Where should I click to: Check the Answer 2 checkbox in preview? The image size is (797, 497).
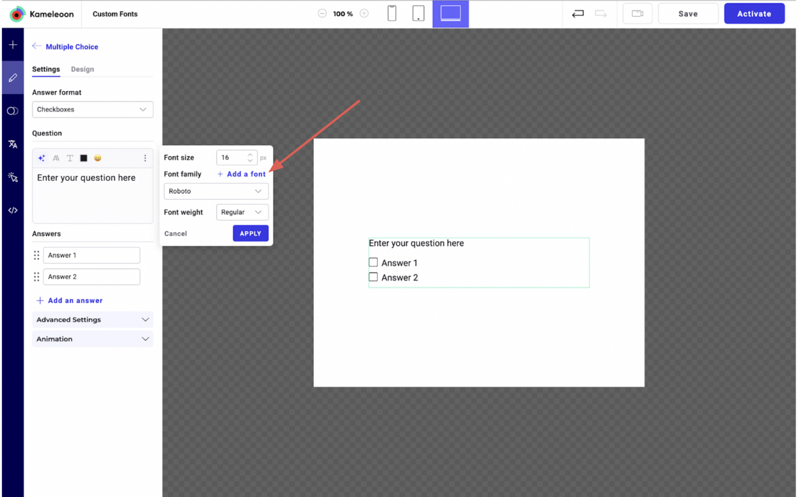(x=373, y=277)
